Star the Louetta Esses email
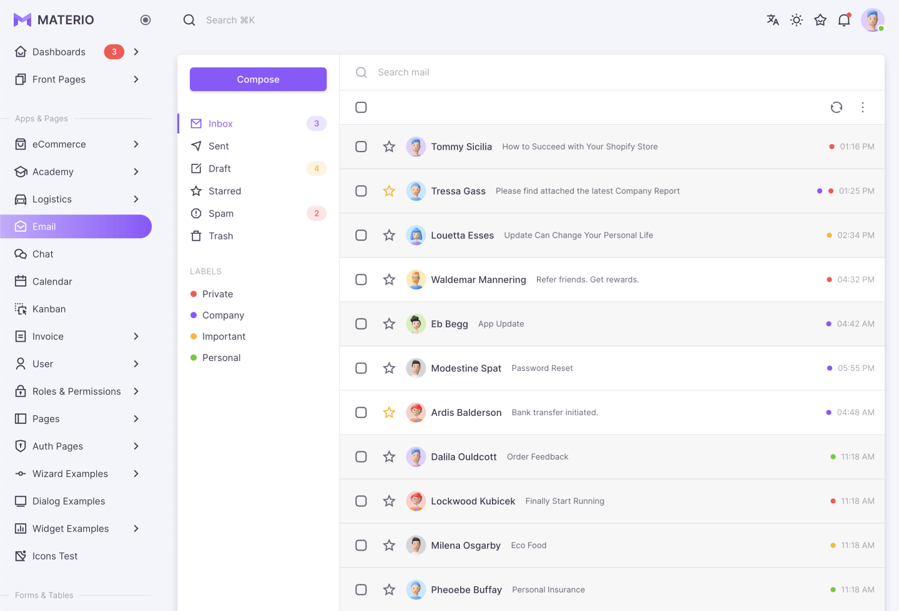Screen dimensions: 899x611 (389, 235)
